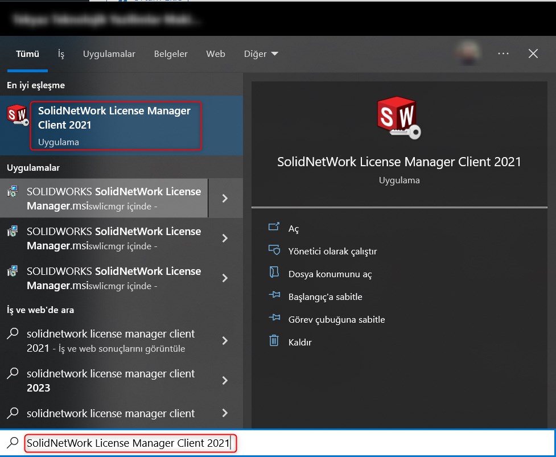The width and height of the screenshot is (556, 457).
Task: Click the large SolidWorks logo in details pane
Action: tap(398, 118)
